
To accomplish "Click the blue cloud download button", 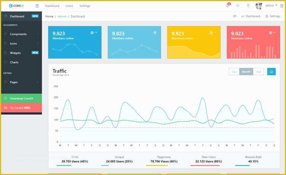I will 272,72.
